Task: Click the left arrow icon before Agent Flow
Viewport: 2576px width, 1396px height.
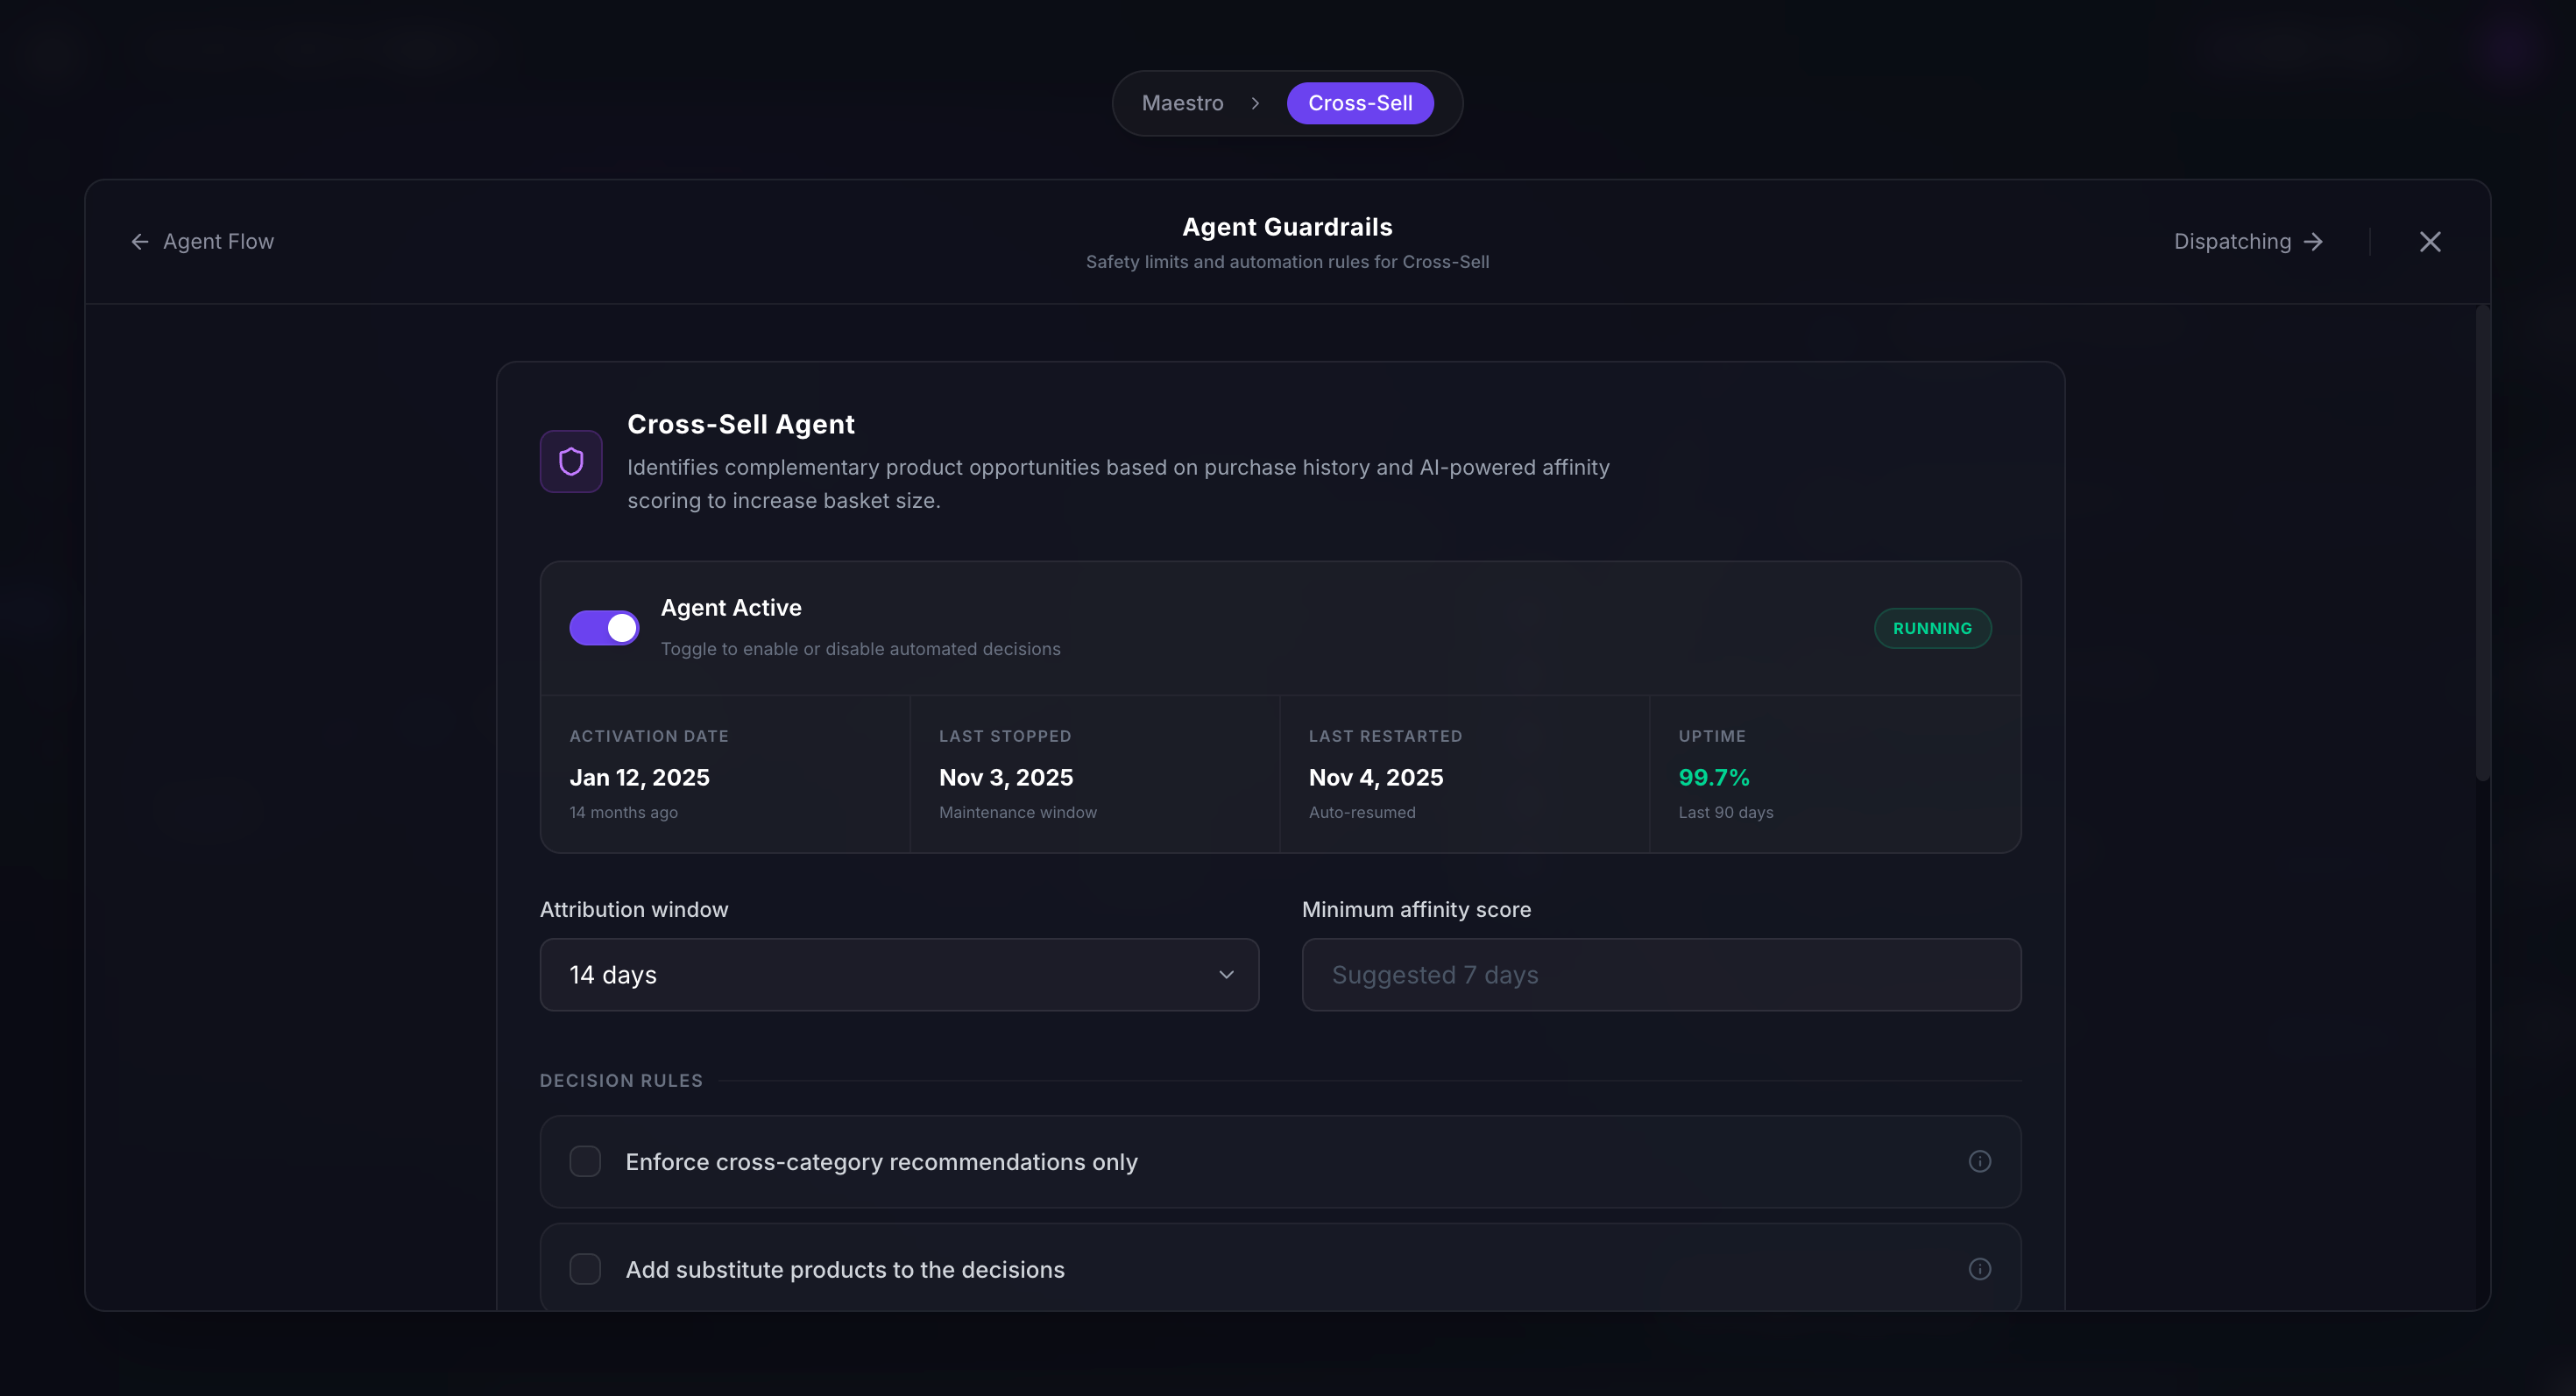Action: (140, 242)
